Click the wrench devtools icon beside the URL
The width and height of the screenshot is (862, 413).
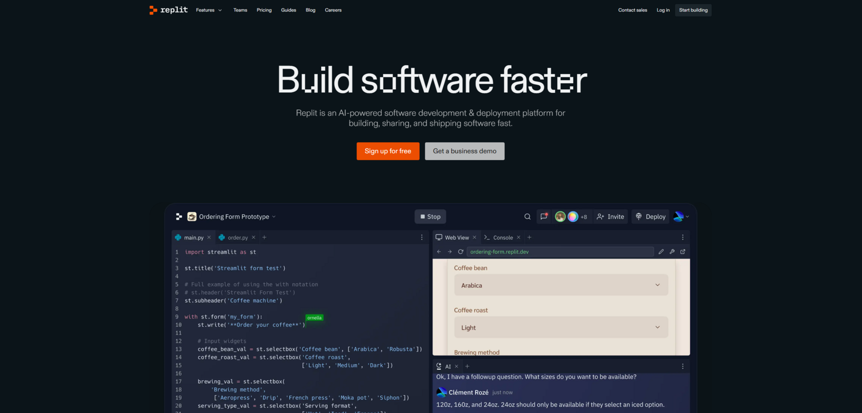coord(672,252)
